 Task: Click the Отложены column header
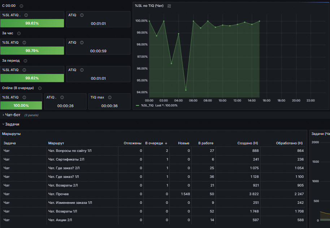pos(133,143)
